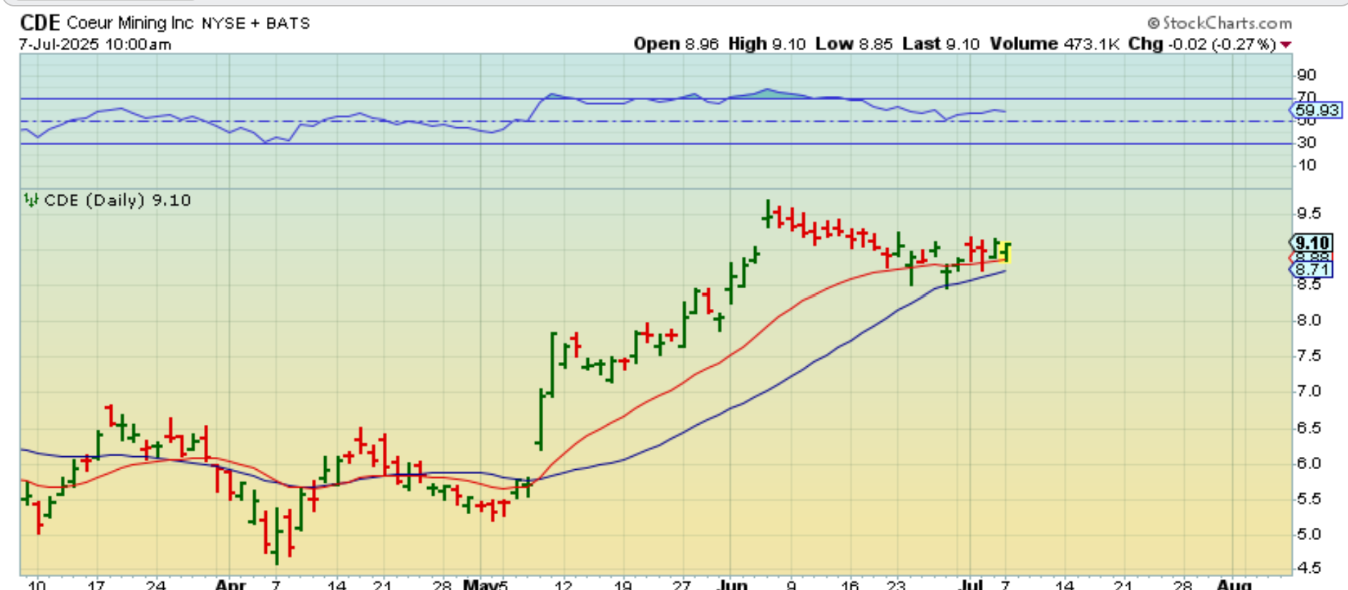This screenshot has width=1348, height=590.
Task: Click the copyright symbol before StockCharts.com
Action: coord(1153,24)
